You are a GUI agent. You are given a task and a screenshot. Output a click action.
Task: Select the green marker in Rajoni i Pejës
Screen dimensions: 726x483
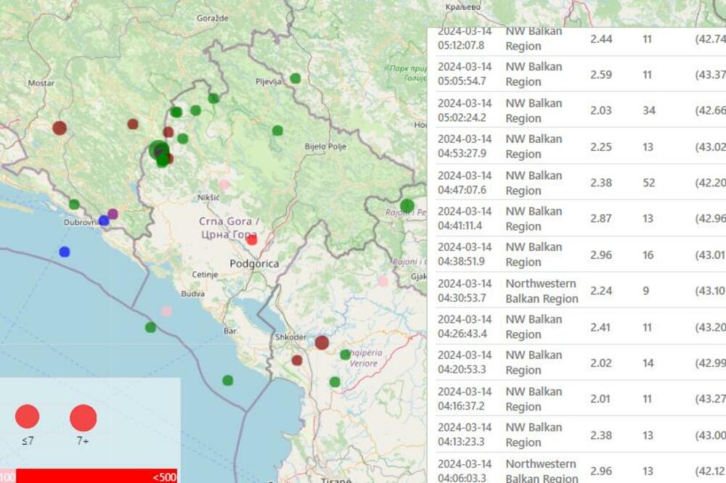pos(407,205)
